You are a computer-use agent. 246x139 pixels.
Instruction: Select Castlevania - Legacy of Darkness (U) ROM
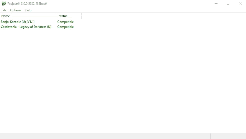[x=26, y=27]
